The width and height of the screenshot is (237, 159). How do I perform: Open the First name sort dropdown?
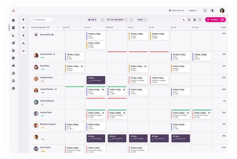click(45, 28)
